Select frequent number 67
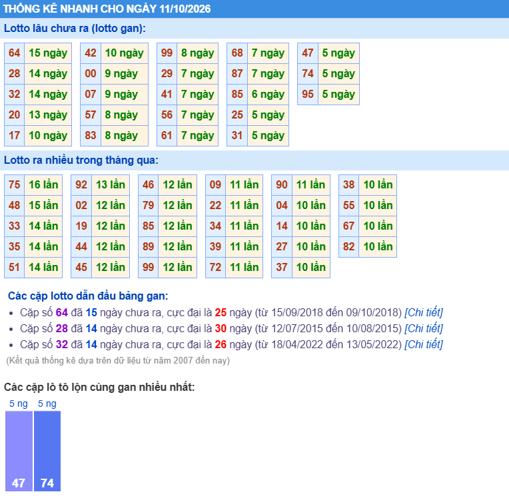The image size is (509, 498). pyautogui.click(x=349, y=226)
